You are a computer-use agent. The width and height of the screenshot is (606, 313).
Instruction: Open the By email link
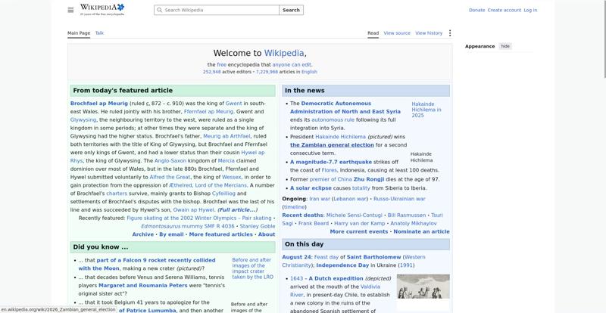[x=171, y=234]
